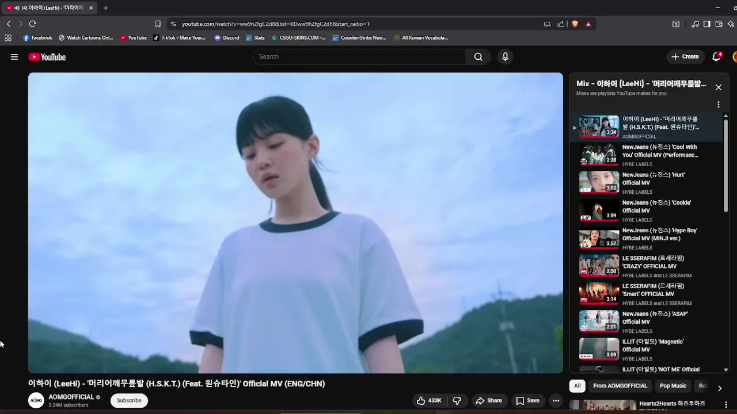Share this video
The width and height of the screenshot is (737, 414).
tap(489, 401)
